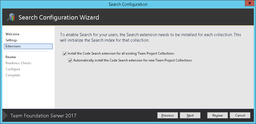Screen dimensions: 256x124
Task: Cancel the configuration wizard
Action: coord(240,115)
